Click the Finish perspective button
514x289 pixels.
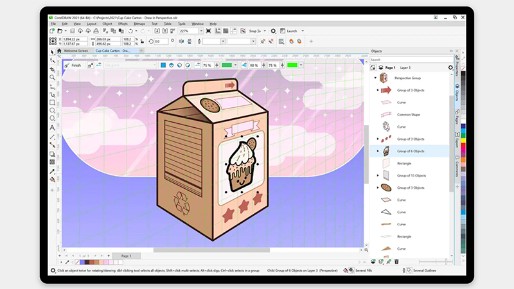pos(73,66)
